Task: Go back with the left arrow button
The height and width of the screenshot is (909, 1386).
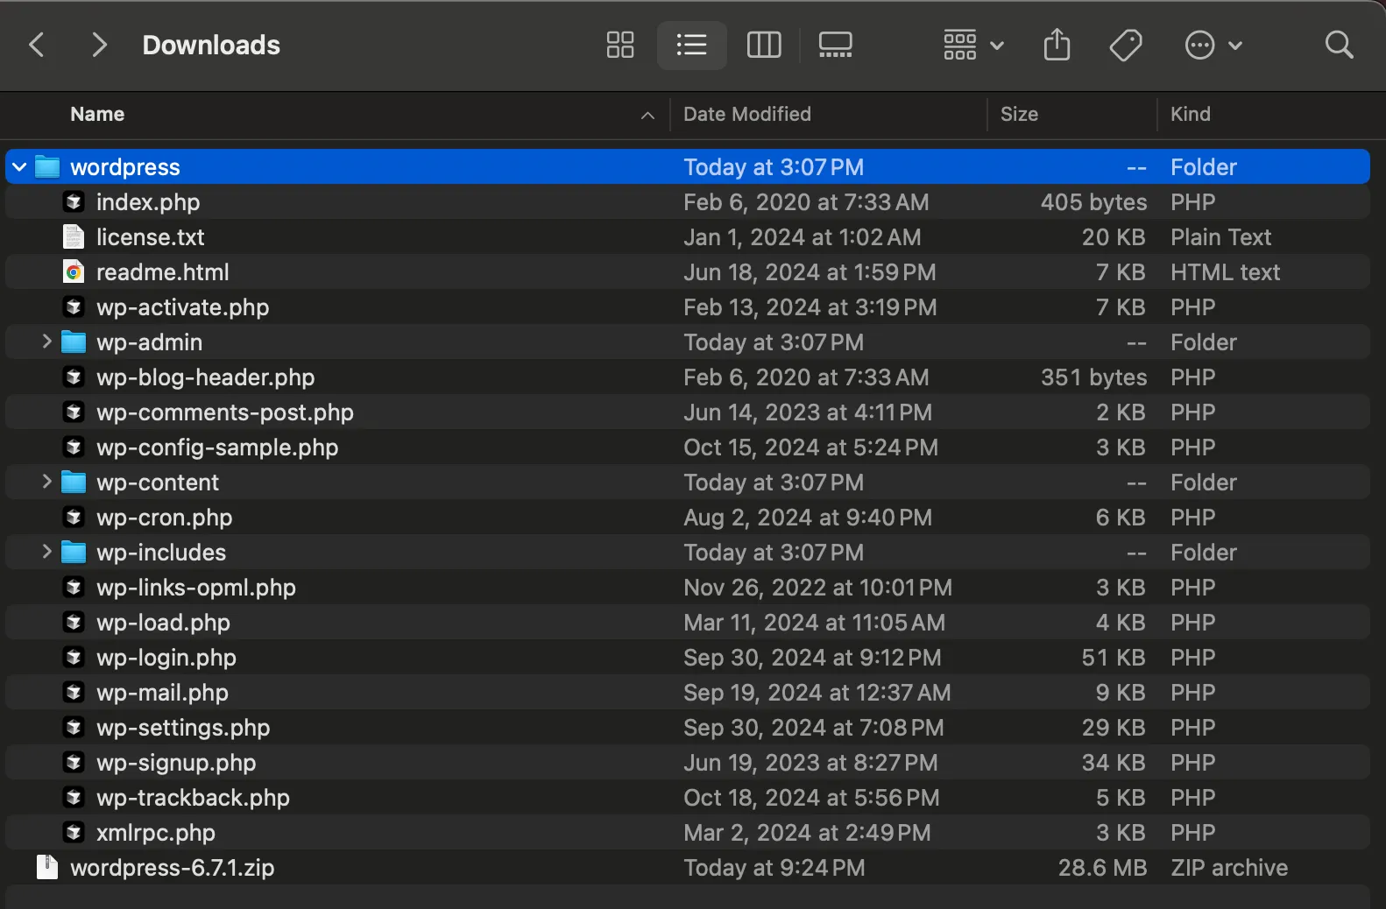Action: [37, 45]
